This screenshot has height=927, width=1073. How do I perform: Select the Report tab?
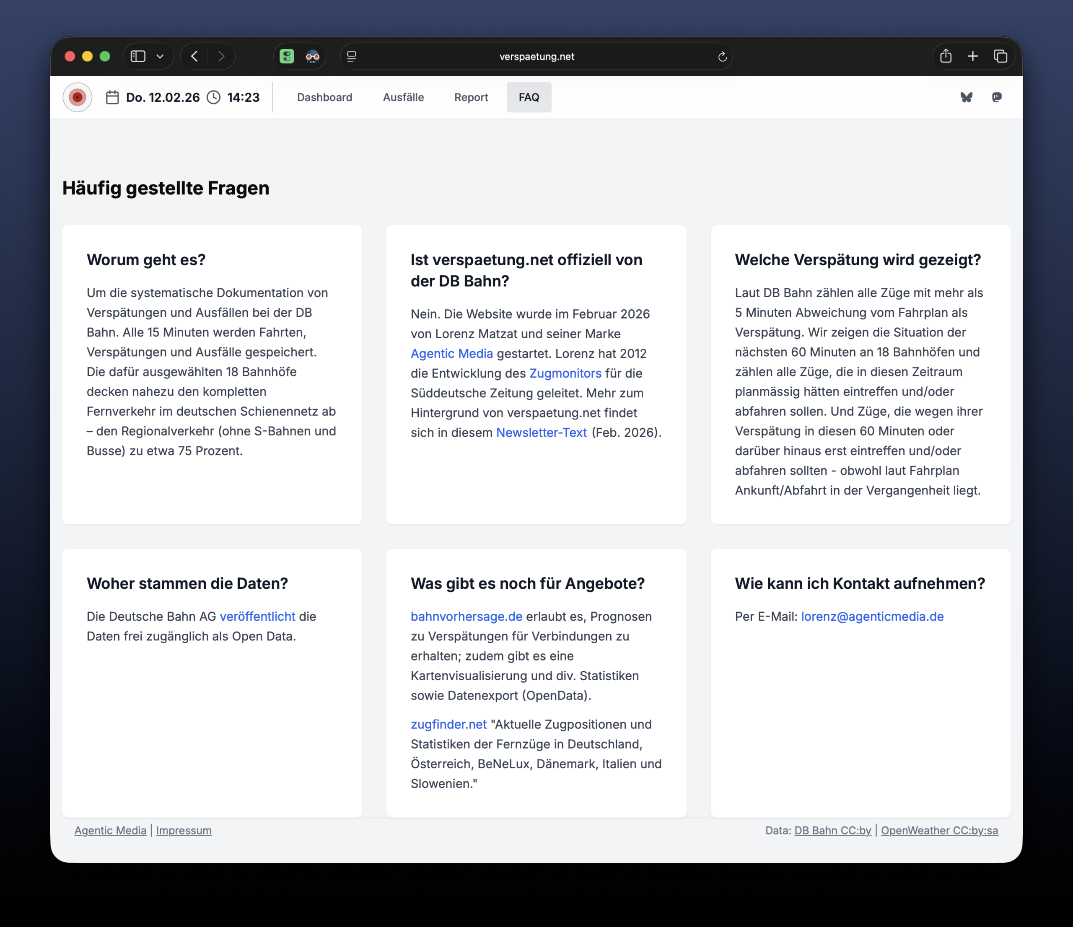point(471,97)
